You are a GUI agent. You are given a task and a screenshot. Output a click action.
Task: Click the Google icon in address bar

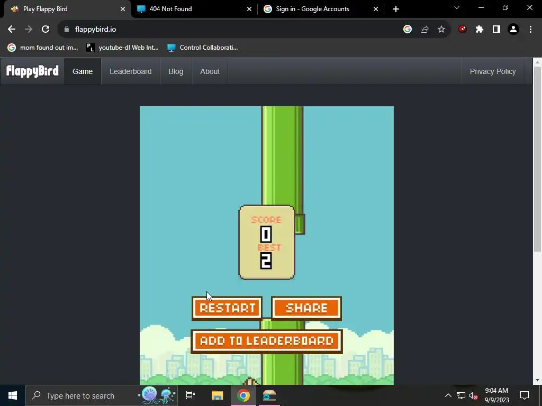point(408,30)
